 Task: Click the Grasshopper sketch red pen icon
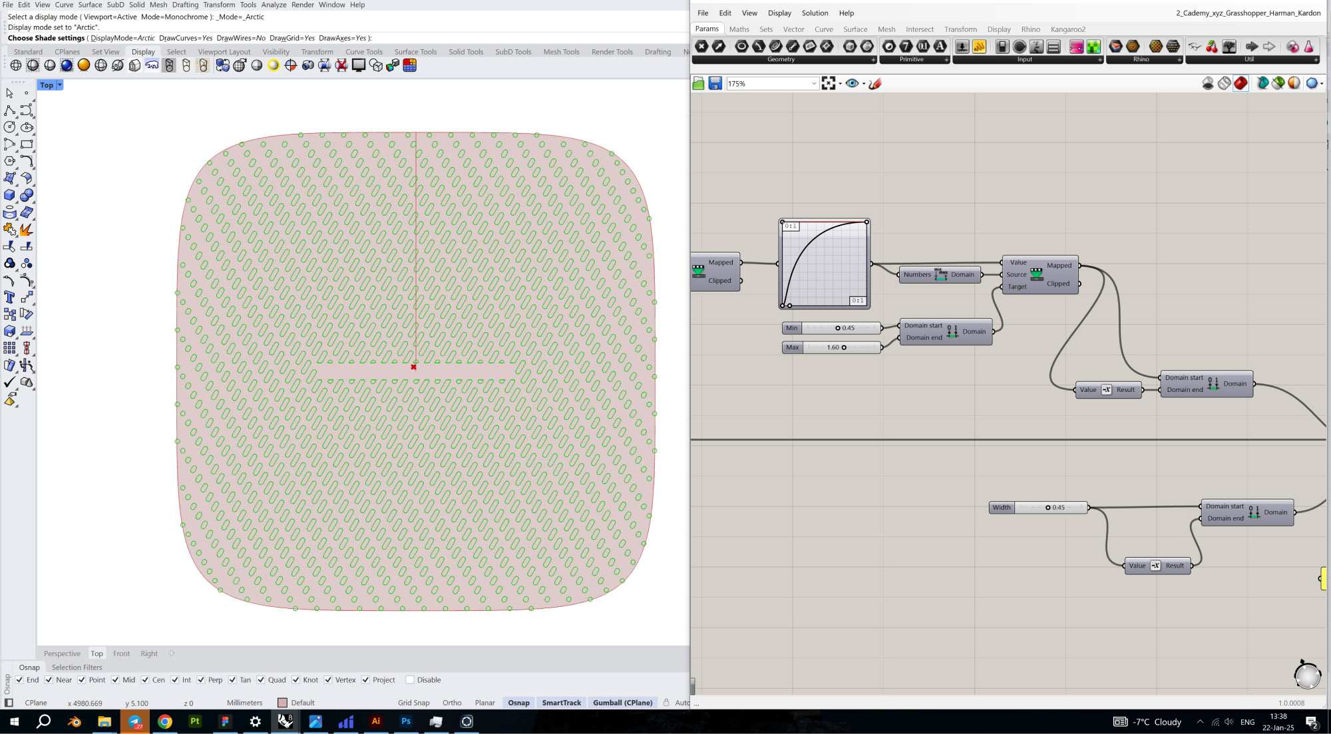875,83
